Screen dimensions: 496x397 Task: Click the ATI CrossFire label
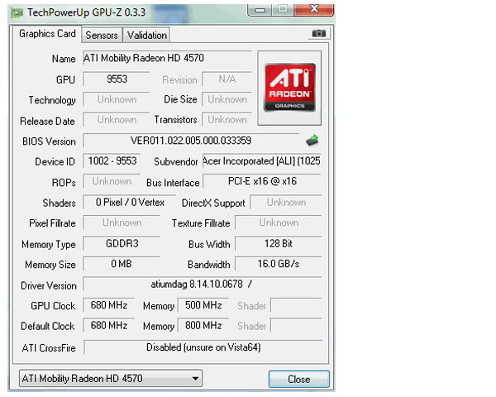point(49,348)
